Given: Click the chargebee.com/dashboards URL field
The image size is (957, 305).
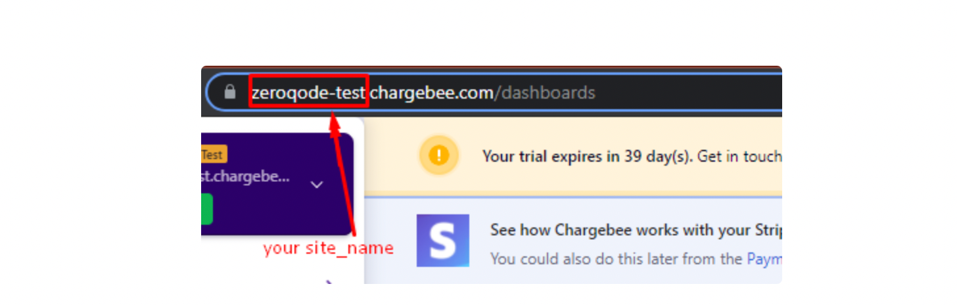Looking at the screenshot, I should pos(494,93).
